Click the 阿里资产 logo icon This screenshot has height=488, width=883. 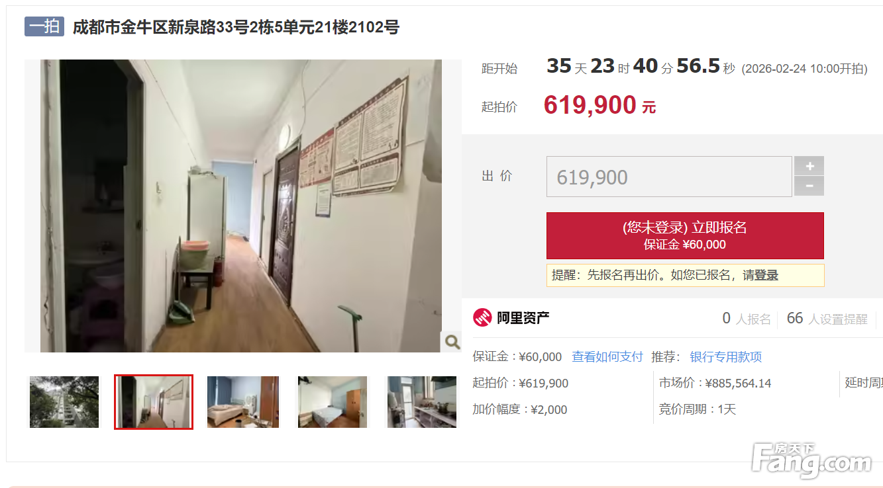pos(482,318)
